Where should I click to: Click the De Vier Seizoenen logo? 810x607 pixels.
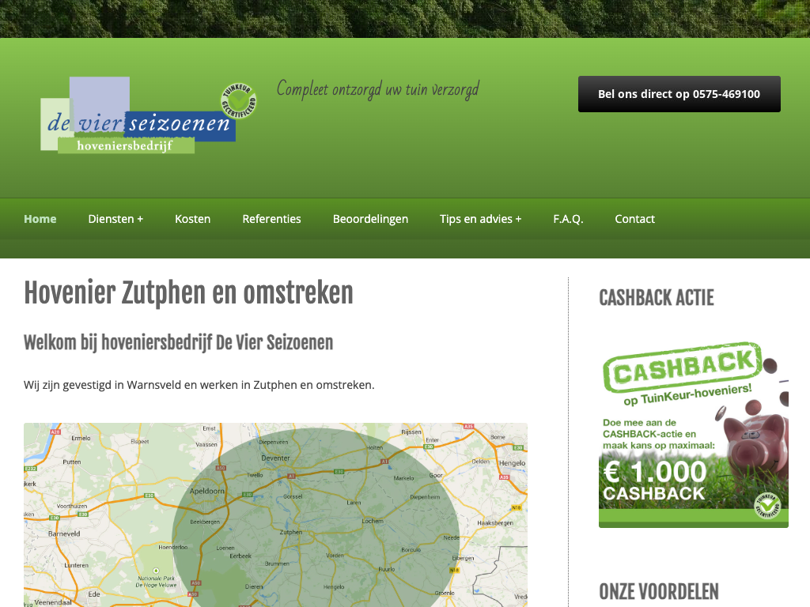point(138,115)
